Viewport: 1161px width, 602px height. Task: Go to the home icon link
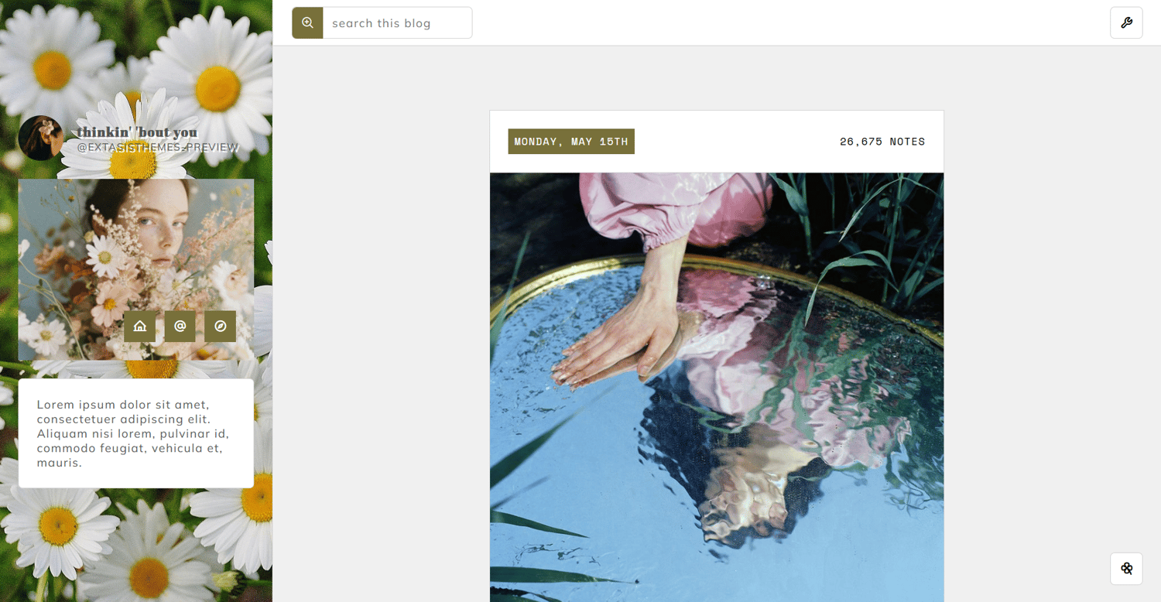[139, 327]
